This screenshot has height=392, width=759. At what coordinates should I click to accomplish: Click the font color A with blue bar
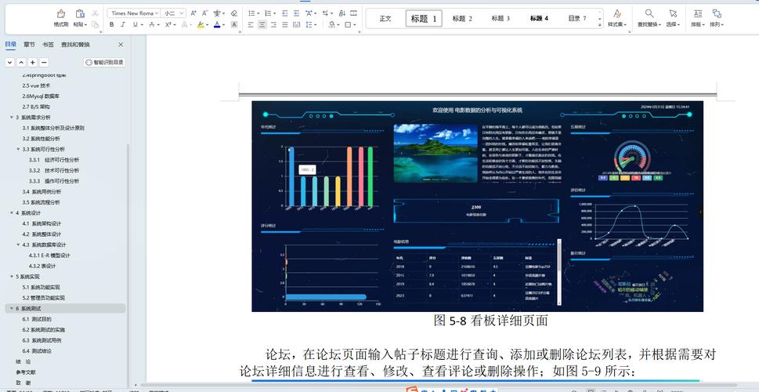click(217, 24)
